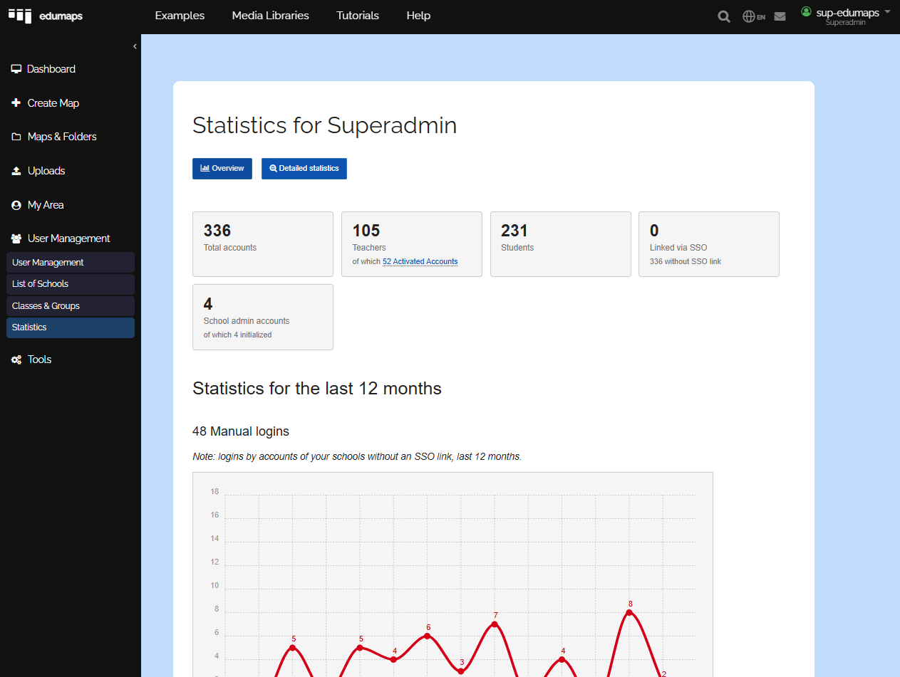Click the edumaps logo icon

[x=20, y=15]
